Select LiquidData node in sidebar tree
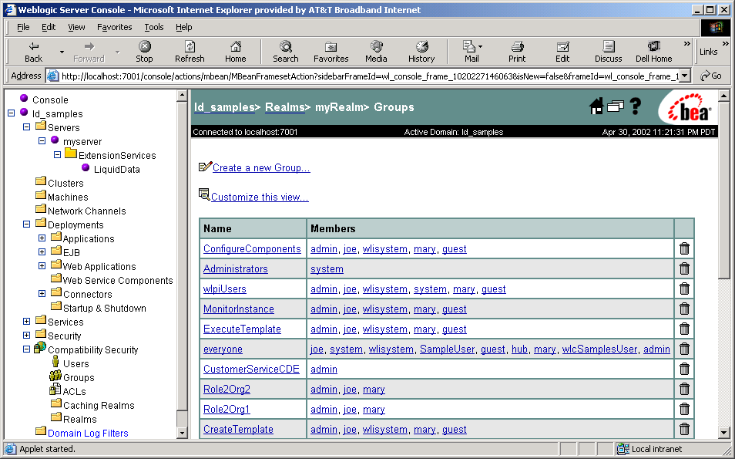Image resolution: width=735 pixels, height=459 pixels. [116, 169]
